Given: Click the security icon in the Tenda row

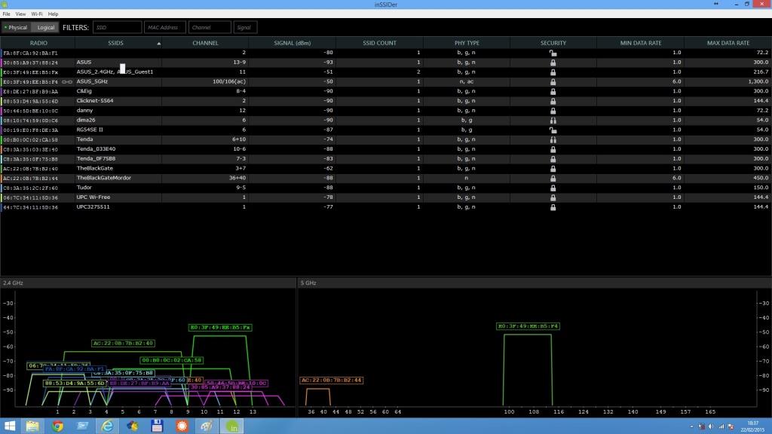Looking at the screenshot, I should coord(553,139).
